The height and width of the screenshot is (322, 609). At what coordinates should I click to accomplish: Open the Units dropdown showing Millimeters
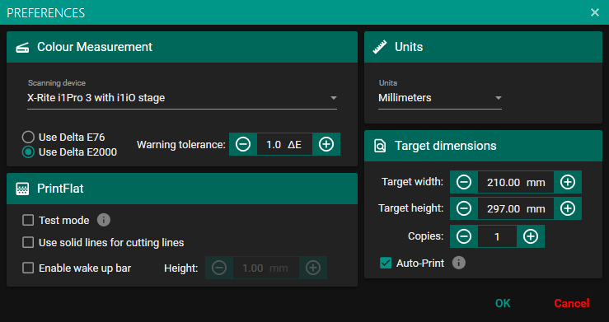(x=440, y=98)
